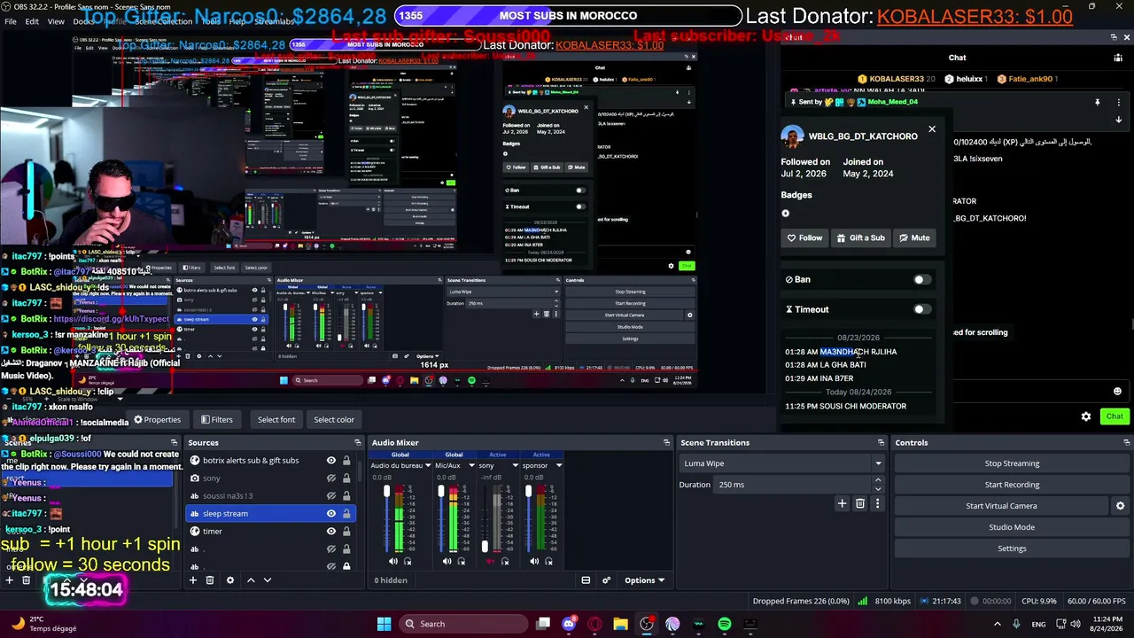The width and height of the screenshot is (1134, 638).
Task: Open Spotify from the taskbar
Action: click(725, 624)
